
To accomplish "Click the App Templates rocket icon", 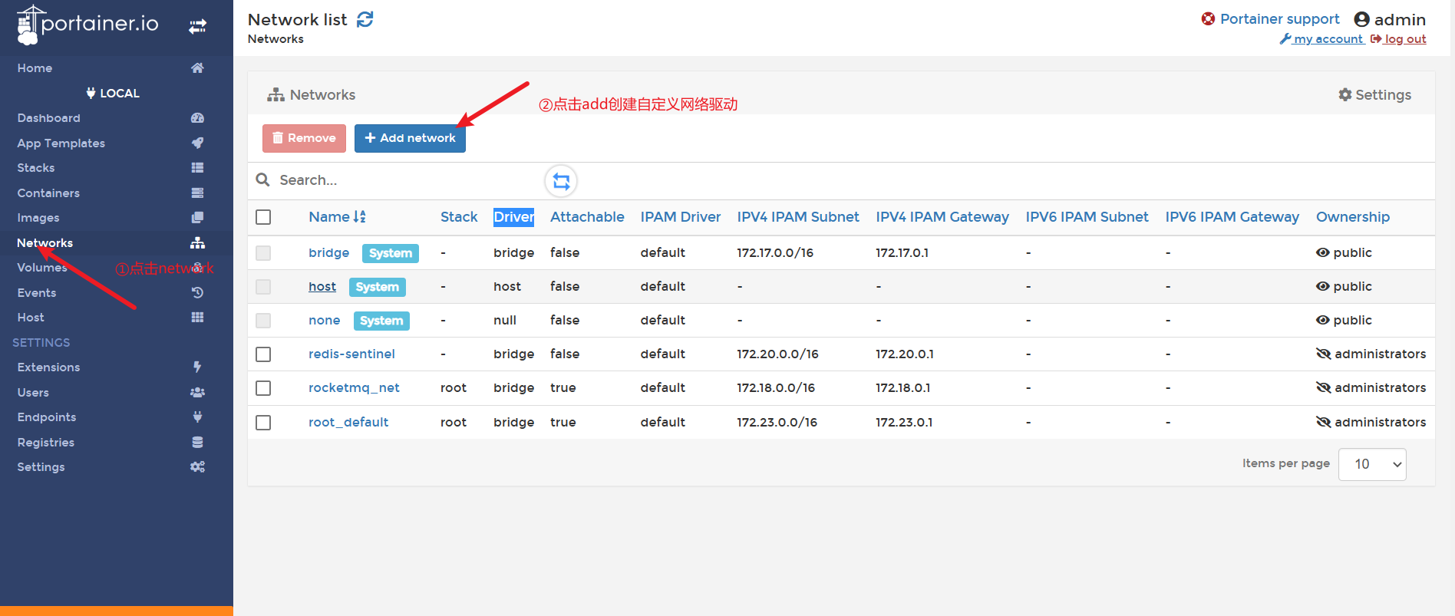I will 197,143.
